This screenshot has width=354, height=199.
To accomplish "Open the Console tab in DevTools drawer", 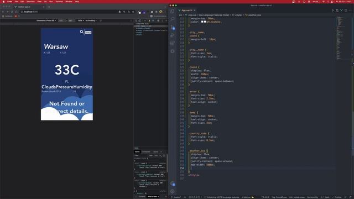I will pyautogui.click(x=142, y=197).
